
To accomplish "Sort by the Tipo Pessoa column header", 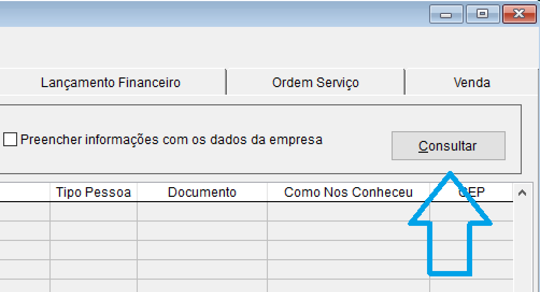I will (94, 193).
